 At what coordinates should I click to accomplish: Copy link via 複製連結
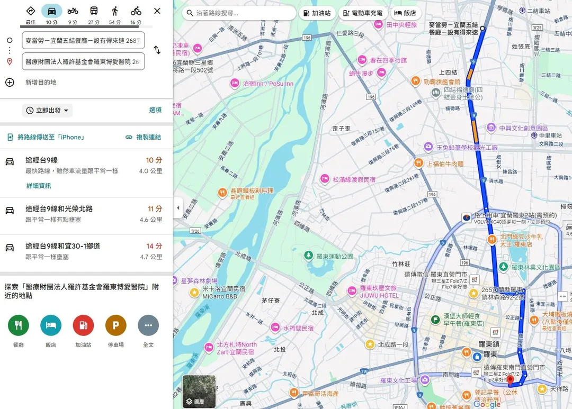pos(144,137)
